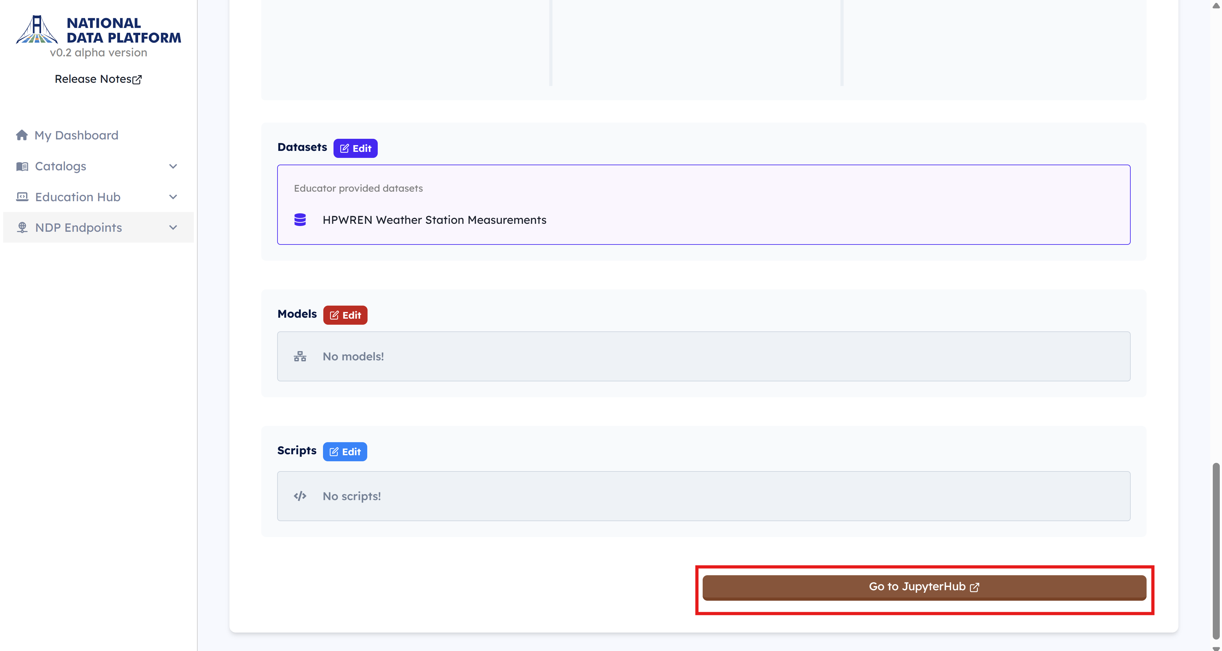
Task: Click the Catalogs book icon
Action: click(x=22, y=166)
